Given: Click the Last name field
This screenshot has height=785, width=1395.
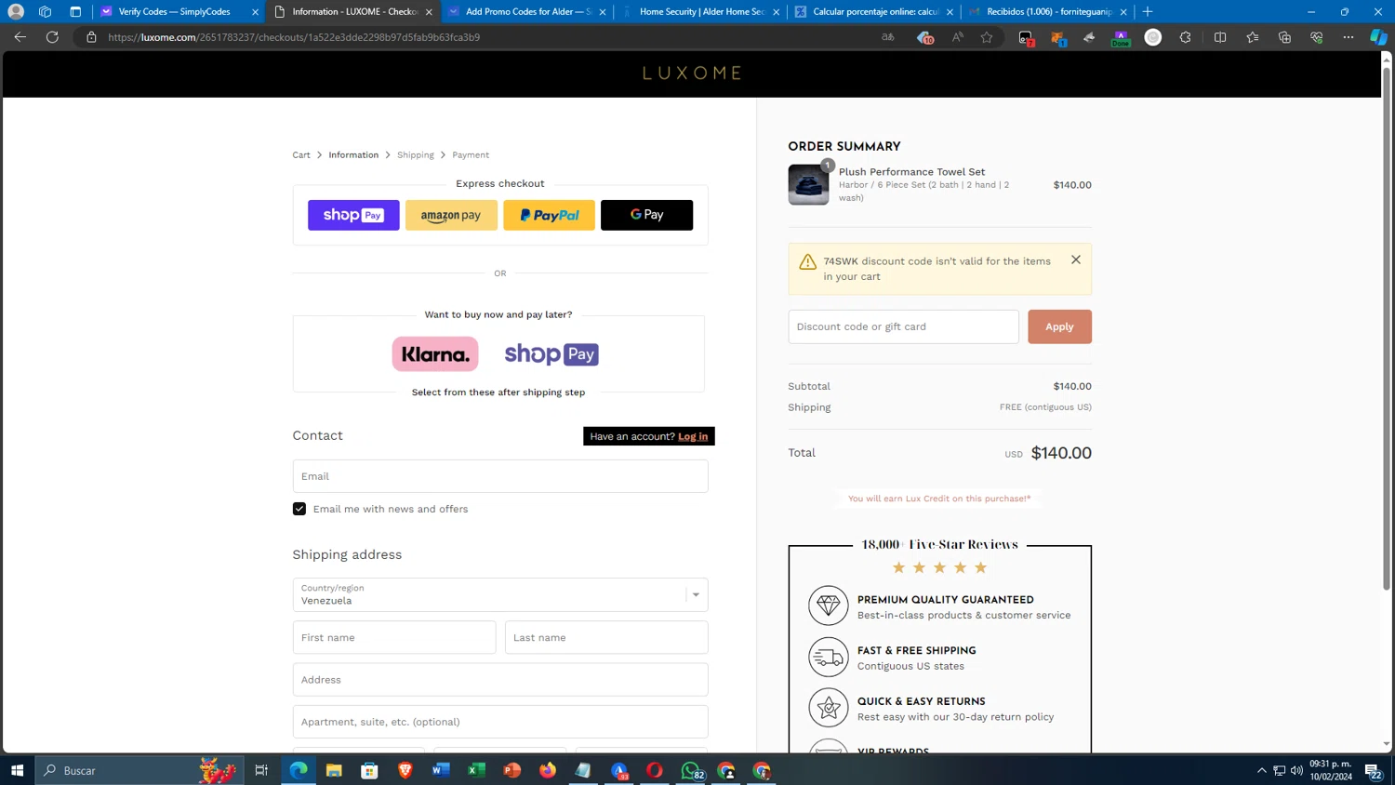Looking at the screenshot, I should pyautogui.click(x=606, y=638).
